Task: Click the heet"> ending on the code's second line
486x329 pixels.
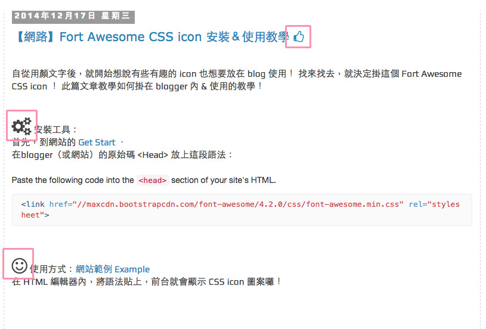Action: pyautogui.click(x=35, y=215)
